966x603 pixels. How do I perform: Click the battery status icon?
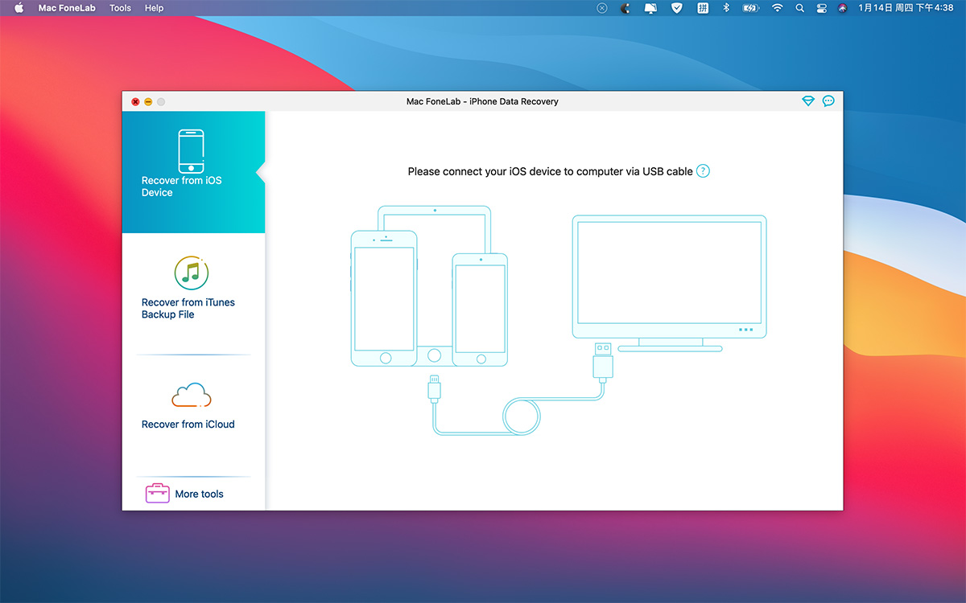coord(750,8)
